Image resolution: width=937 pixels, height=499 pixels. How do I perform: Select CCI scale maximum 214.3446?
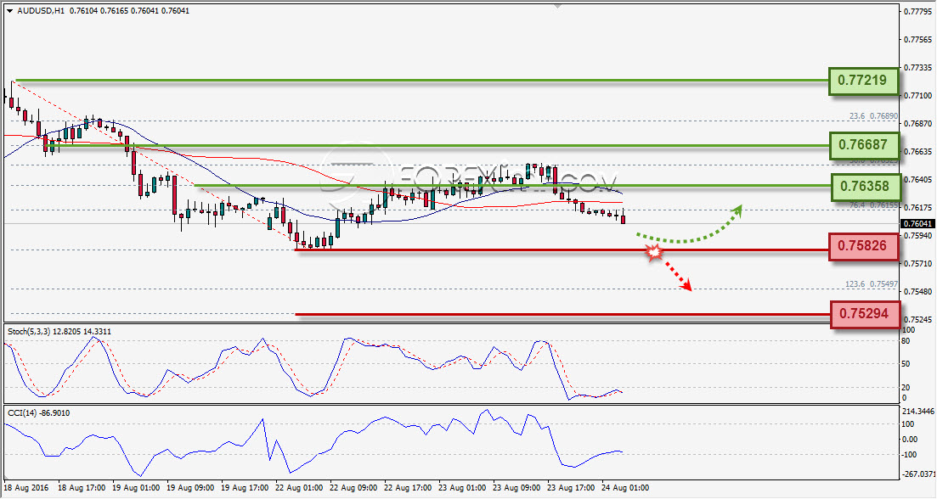pos(917,412)
